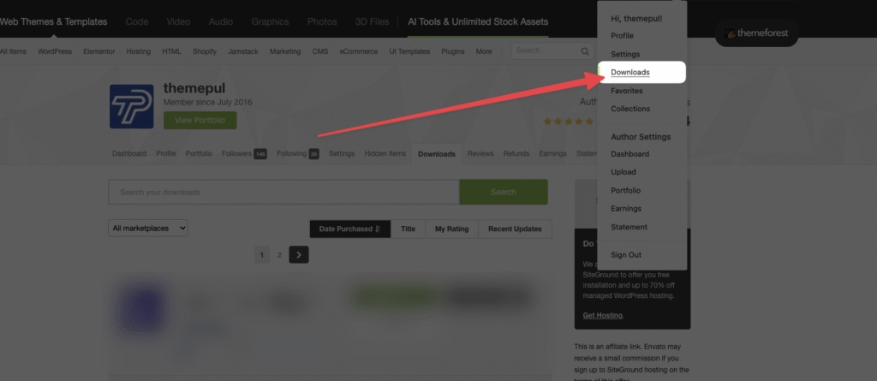The width and height of the screenshot is (877, 381).
Task: Sort downloads by Title
Action: click(x=408, y=229)
